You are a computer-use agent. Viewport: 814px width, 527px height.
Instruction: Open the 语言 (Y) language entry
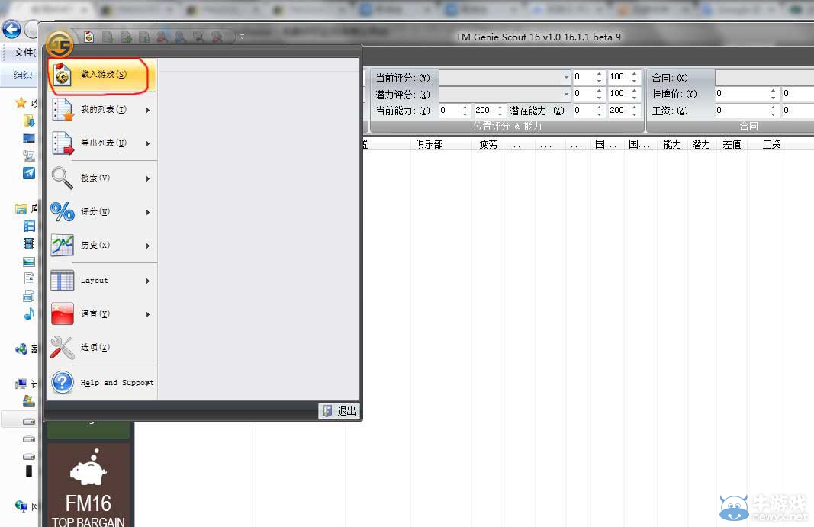(x=102, y=314)
